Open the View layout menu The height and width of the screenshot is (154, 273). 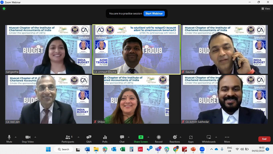coord(266,9)
